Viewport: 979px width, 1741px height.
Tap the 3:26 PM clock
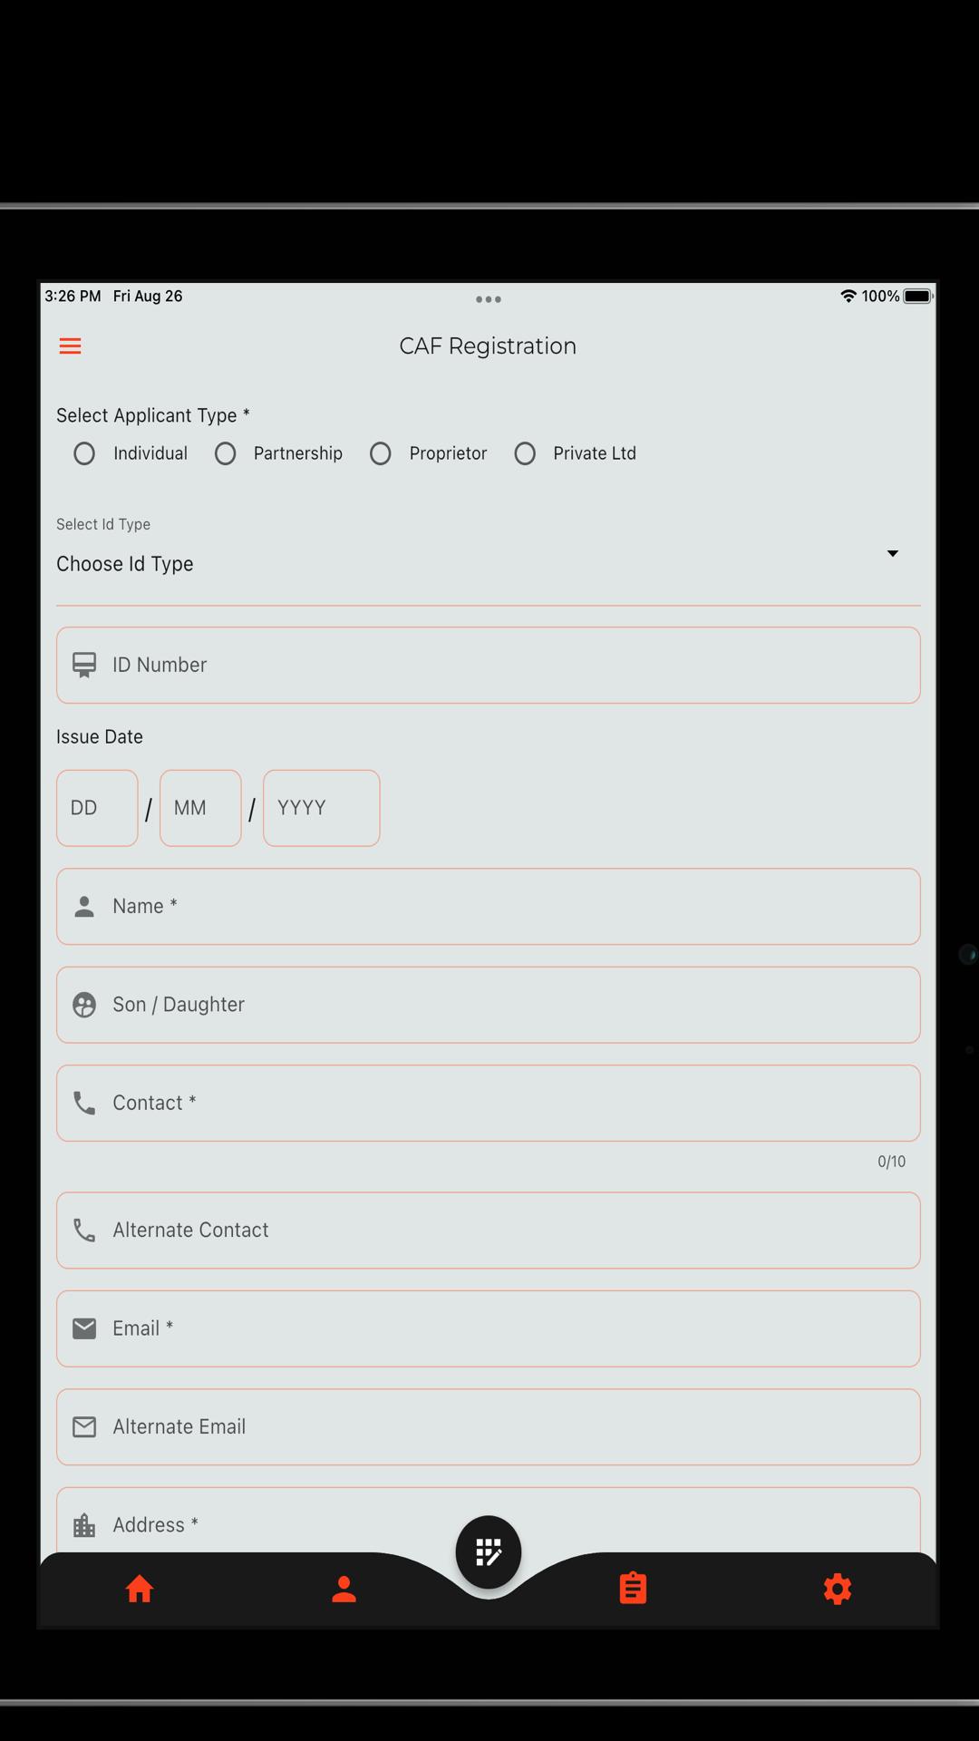click(x=73, y=297)
